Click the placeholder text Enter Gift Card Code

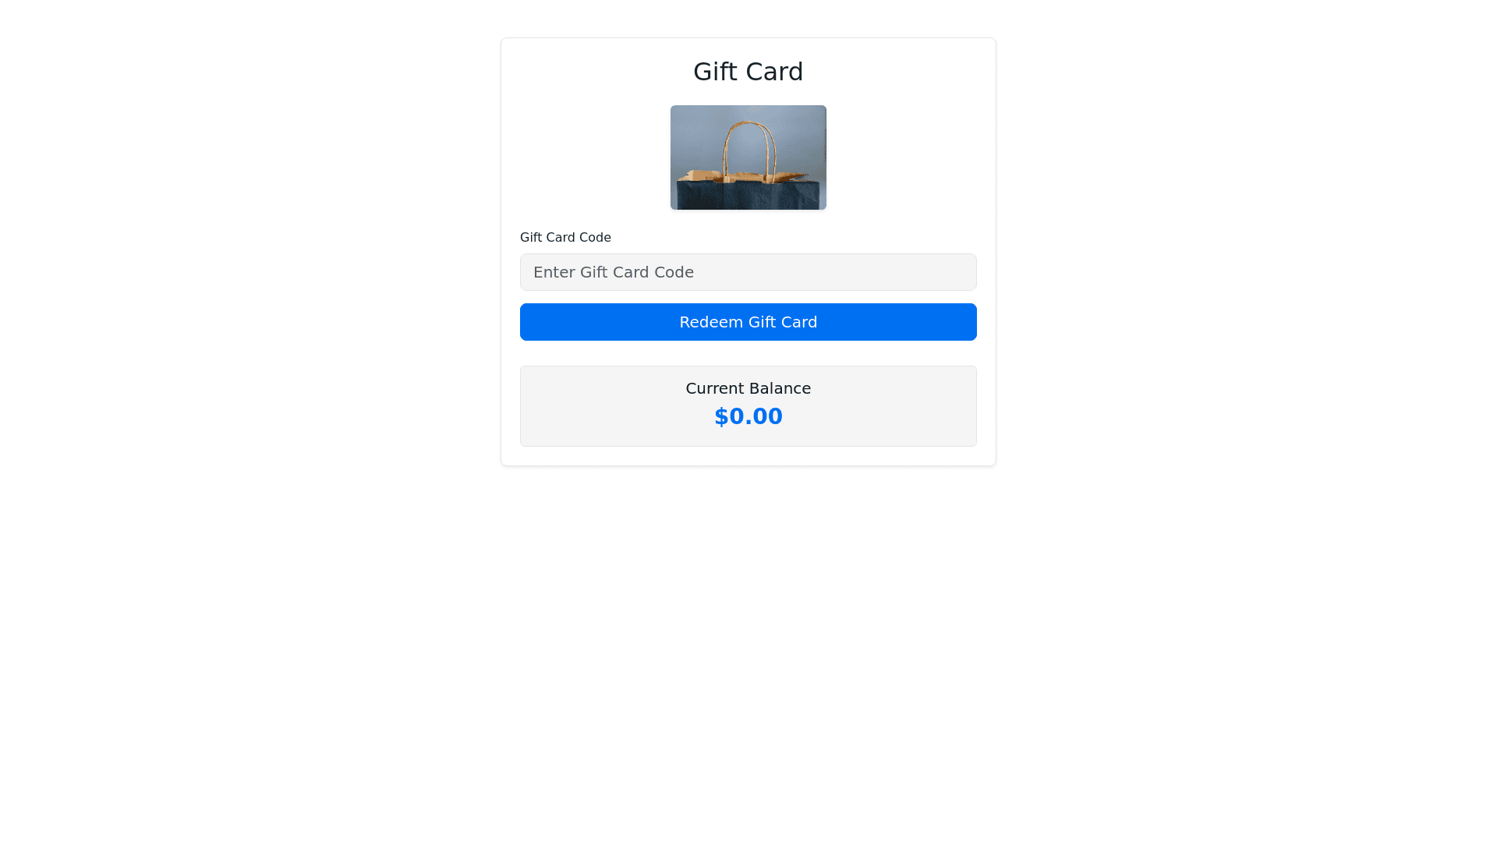tap(614, 272)
